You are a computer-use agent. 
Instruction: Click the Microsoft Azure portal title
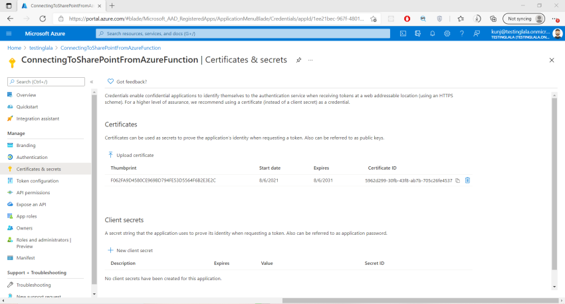(x=45, y=33)
